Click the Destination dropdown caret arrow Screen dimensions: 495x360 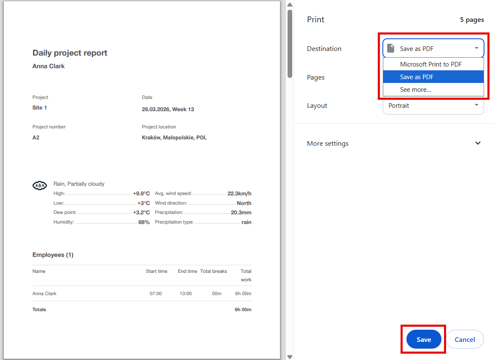click(x=476, y=48)
